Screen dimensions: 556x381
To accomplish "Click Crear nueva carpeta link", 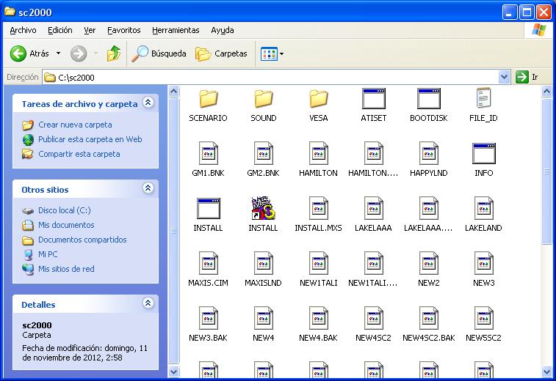I will [75, 125].
